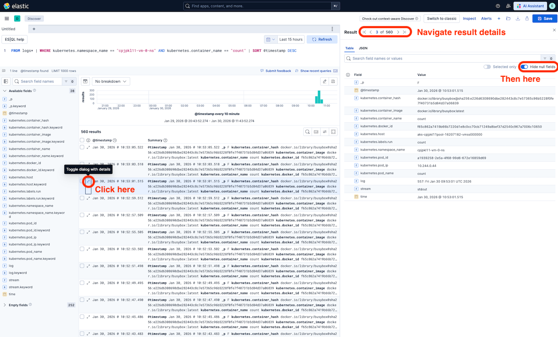Open tabs bar vertical dots menu
The width and height of the screenshot is (558, 337).
tap(332, 29)
